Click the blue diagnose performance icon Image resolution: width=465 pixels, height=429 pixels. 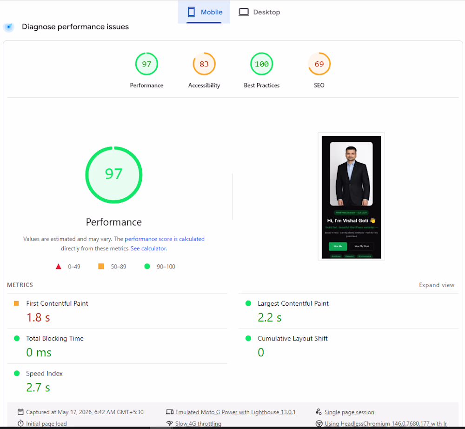pyautogui.click(x=9, y=27)
